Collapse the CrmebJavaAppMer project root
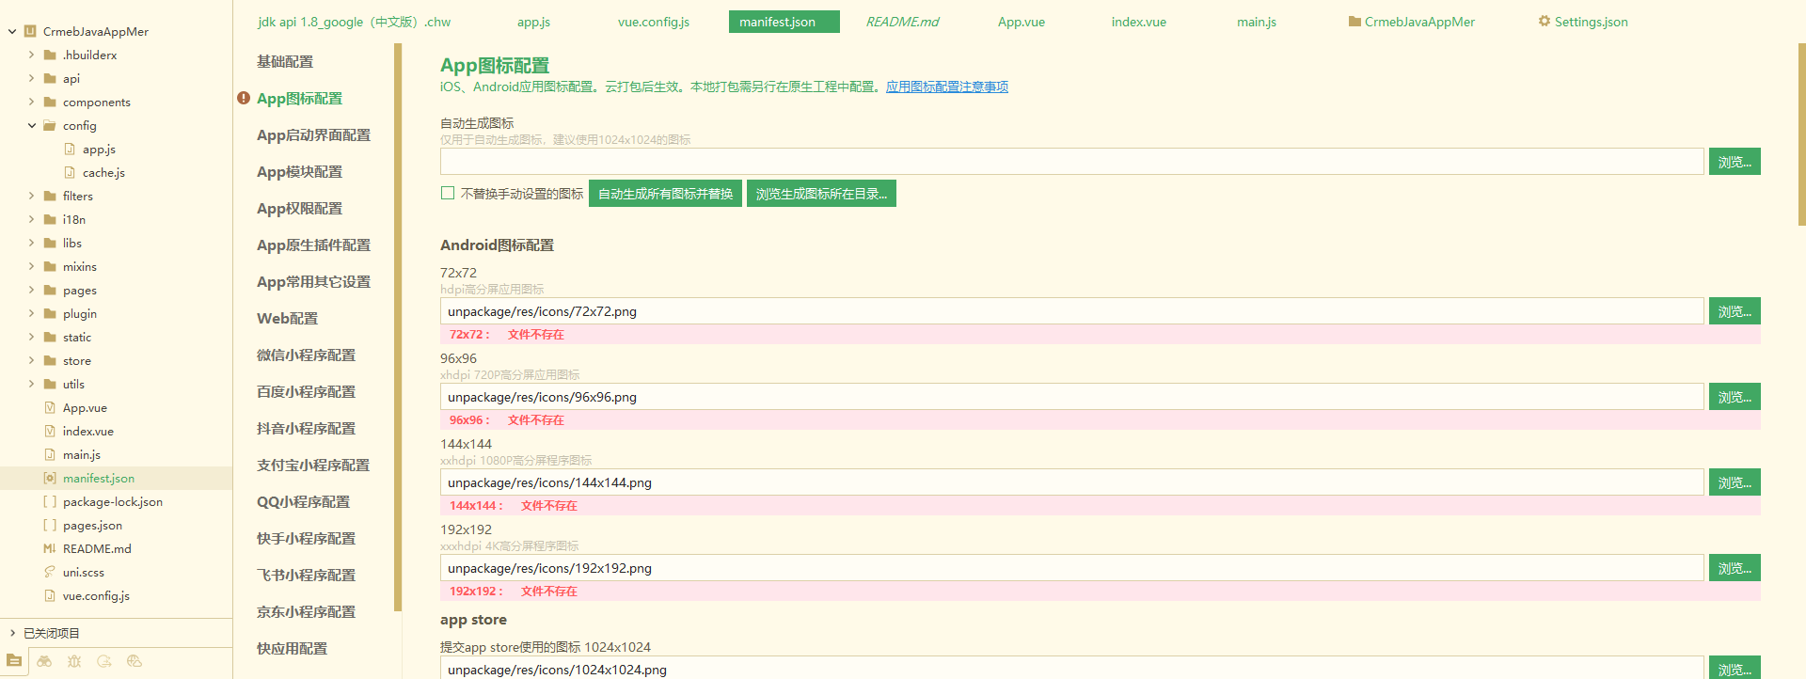Image resolution: width=1806 pixels, height=679 pixels. click(x=12, y=31)
